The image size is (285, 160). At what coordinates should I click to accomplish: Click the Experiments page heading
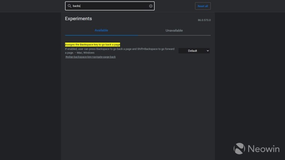click(78, 19)
